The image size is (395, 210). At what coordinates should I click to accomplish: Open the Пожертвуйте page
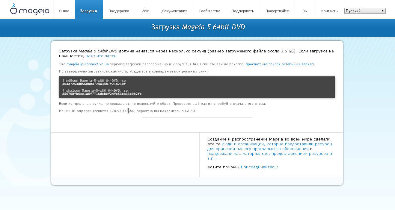coord(277,11)
